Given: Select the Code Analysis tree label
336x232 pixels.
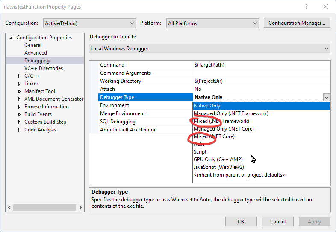Looking at the screenshot, I should [x=40, y=130].
